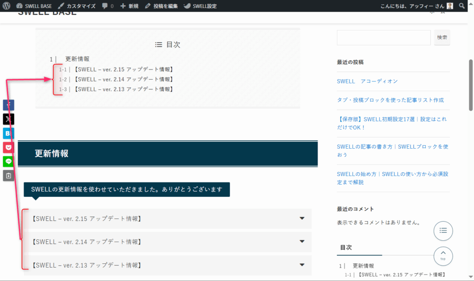Share the post on Facebook
This screenshot has width=474, height=281.
point(8,105)
